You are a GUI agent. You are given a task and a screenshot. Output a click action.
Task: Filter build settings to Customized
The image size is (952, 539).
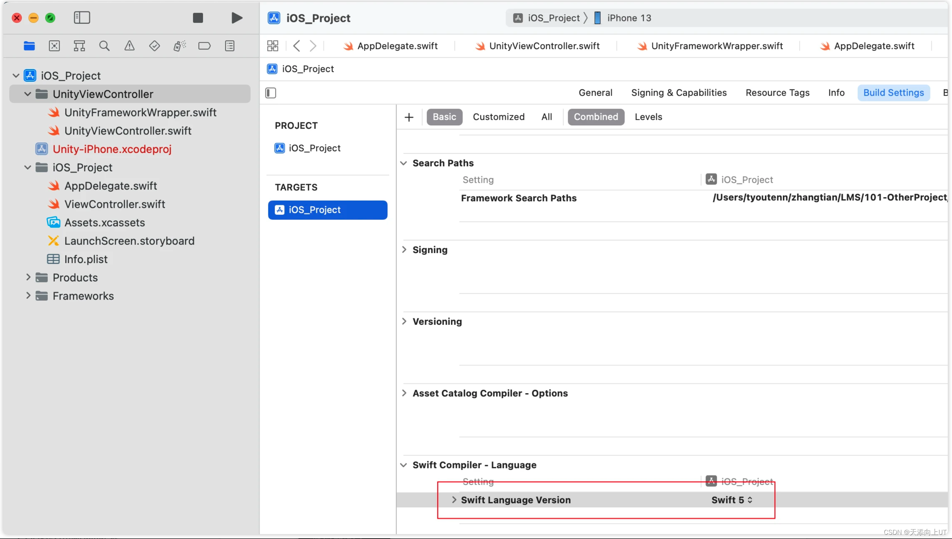(498, 117)
